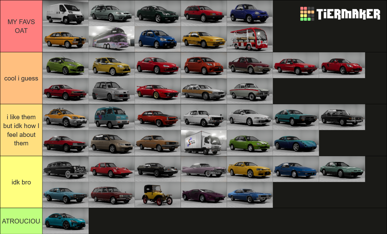Image resolution: width=387 pixels, height=234 pixels.
Task: Select the maroon two-tone sedan in cool i guess
Action: pos(250,65)
